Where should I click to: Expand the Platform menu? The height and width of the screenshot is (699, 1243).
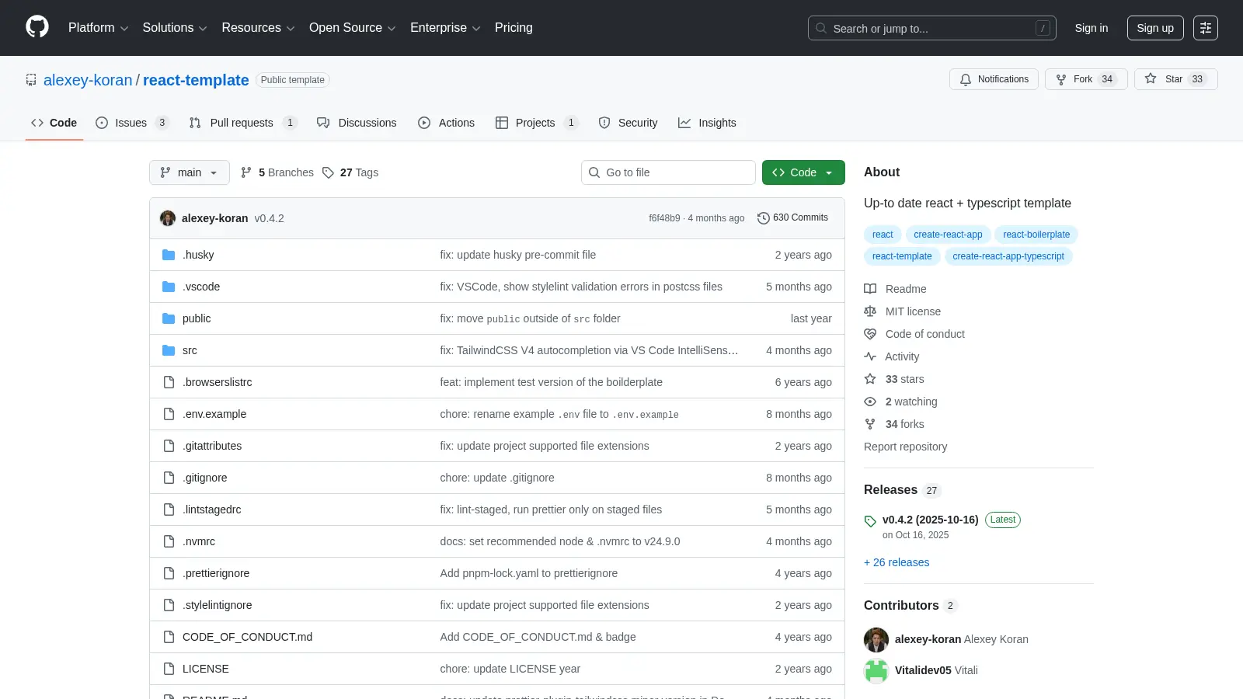pos(98,28)
